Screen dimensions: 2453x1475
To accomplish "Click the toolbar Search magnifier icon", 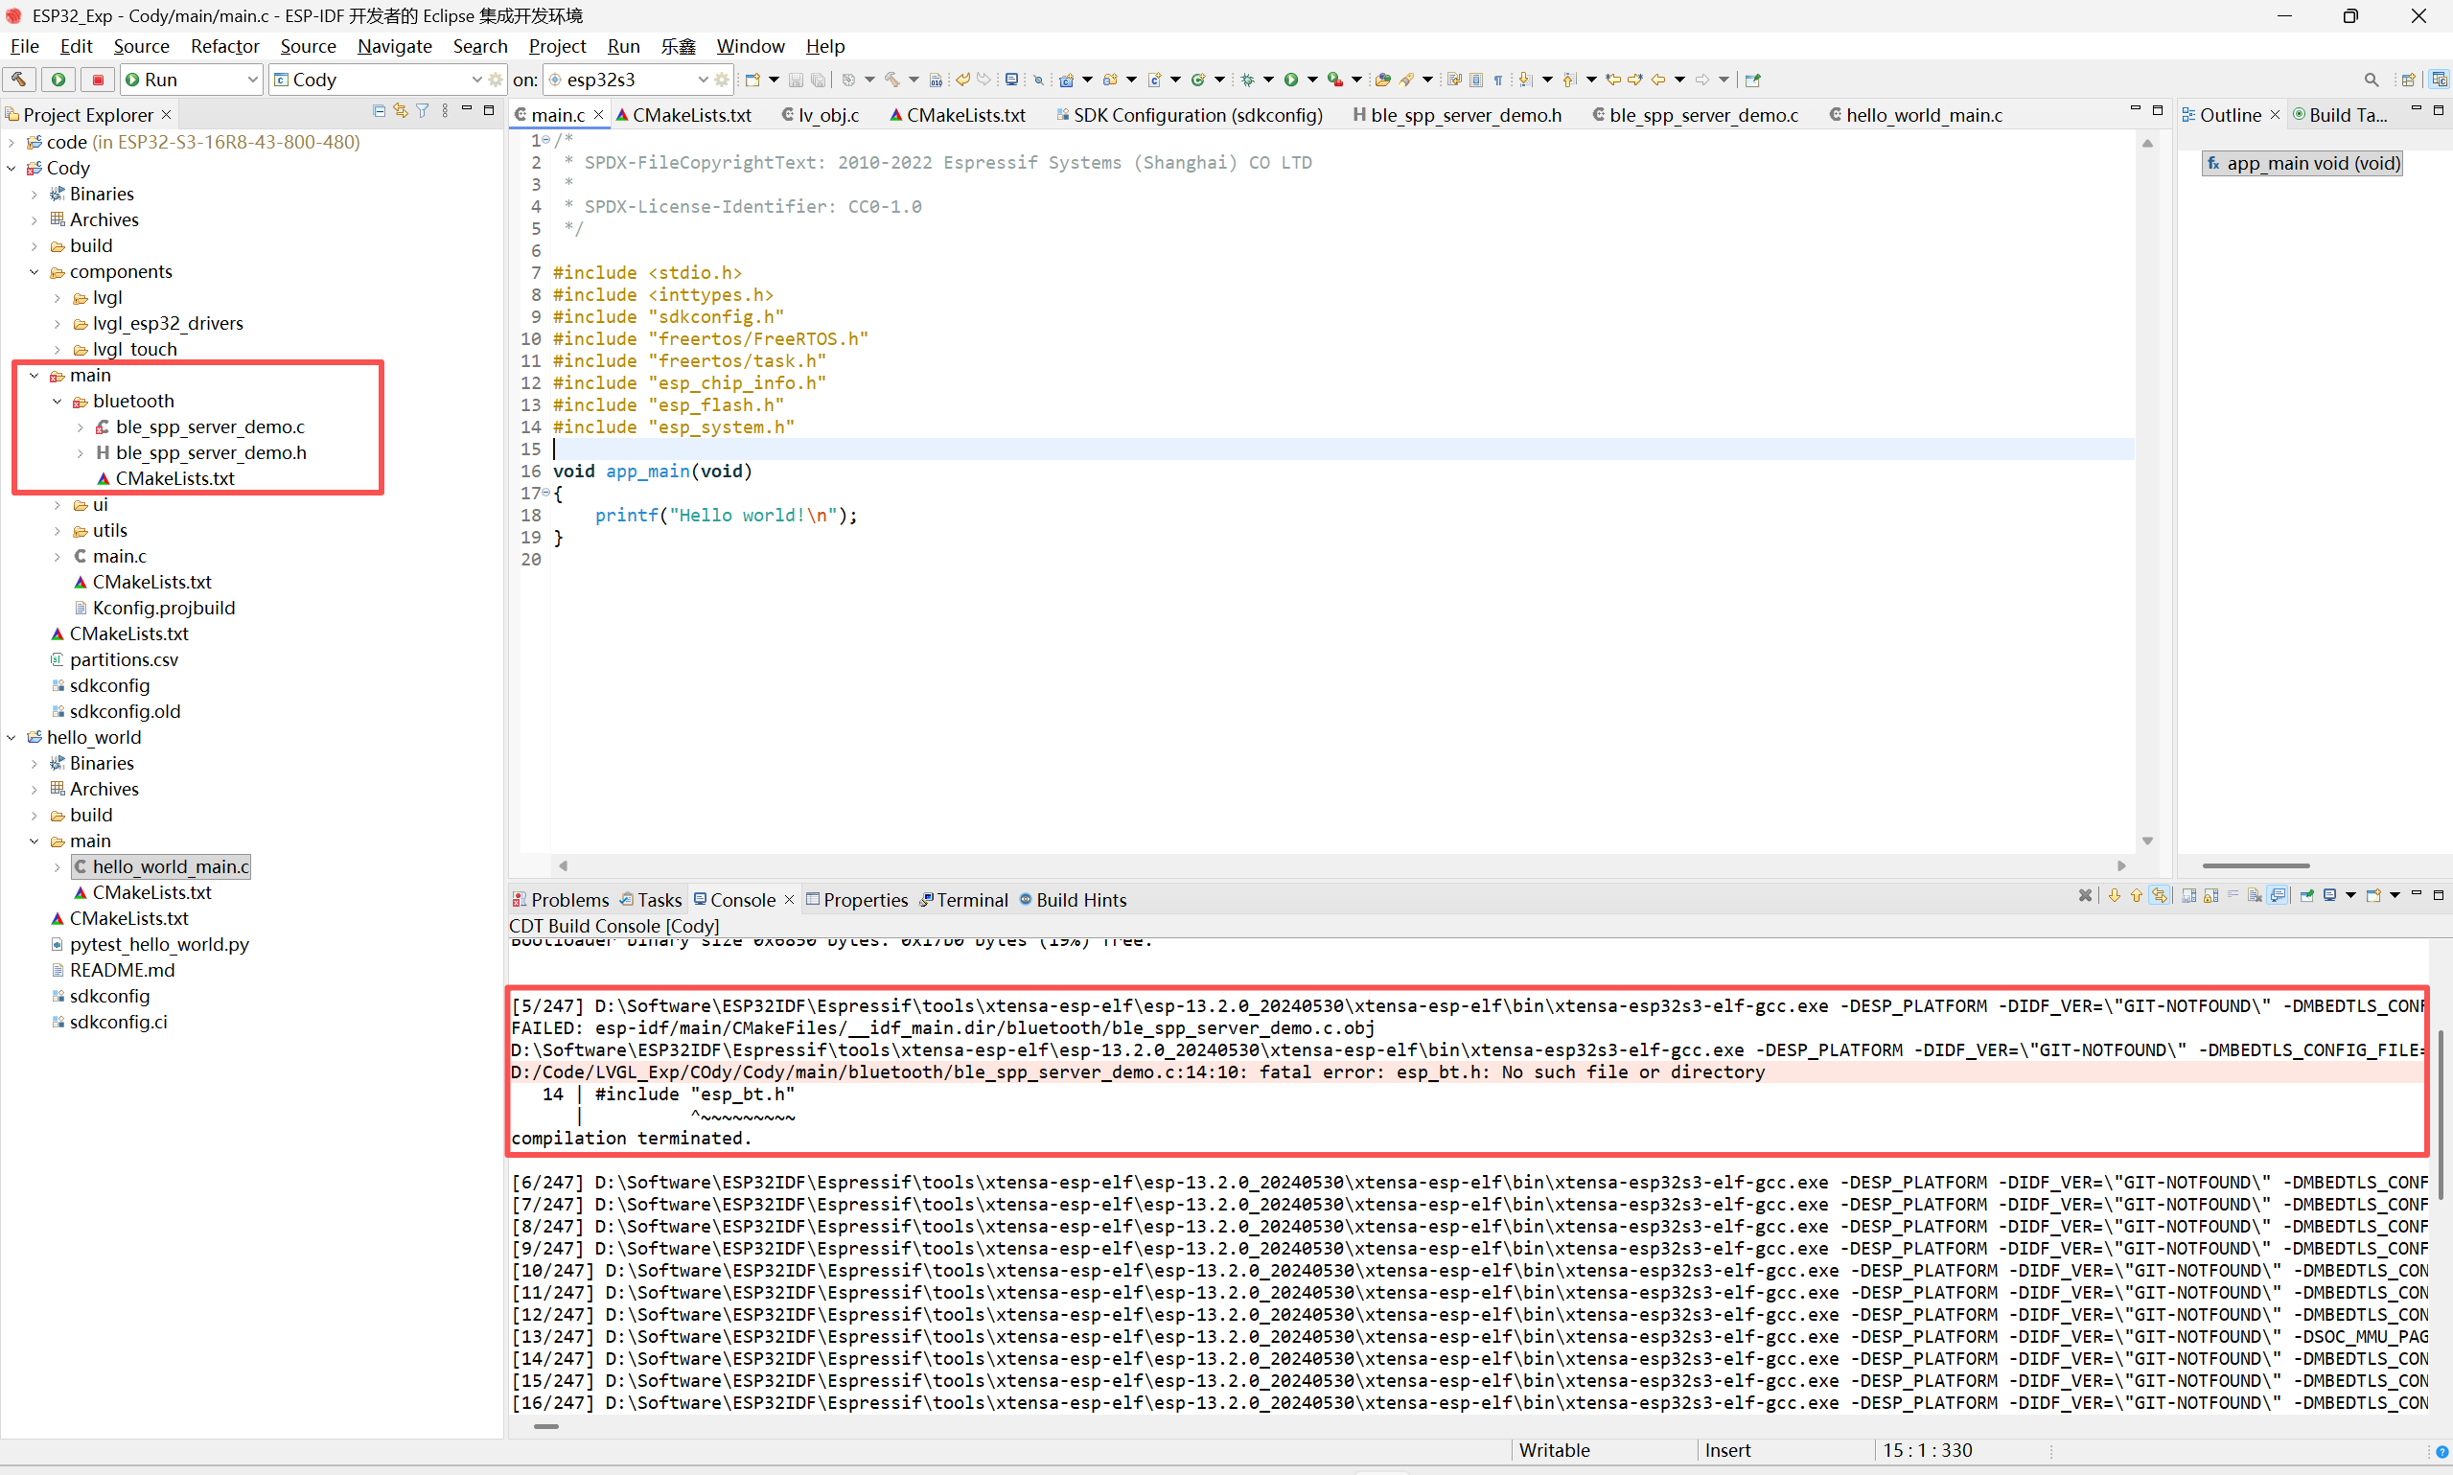I will (x=2372, y=80).
